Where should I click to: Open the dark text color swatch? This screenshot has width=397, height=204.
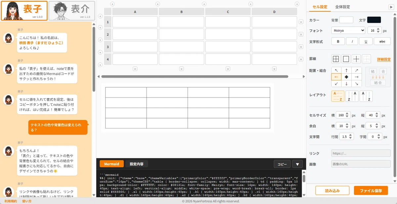point(374,20)
